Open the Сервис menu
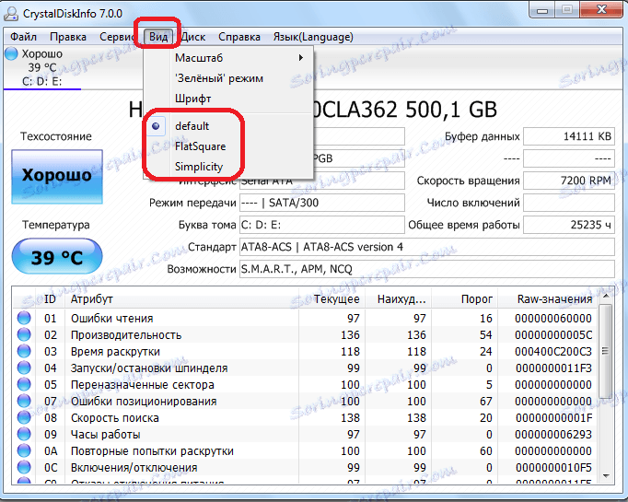The width and height of the screenshot is (628, 502). click(x=117, y=37)
